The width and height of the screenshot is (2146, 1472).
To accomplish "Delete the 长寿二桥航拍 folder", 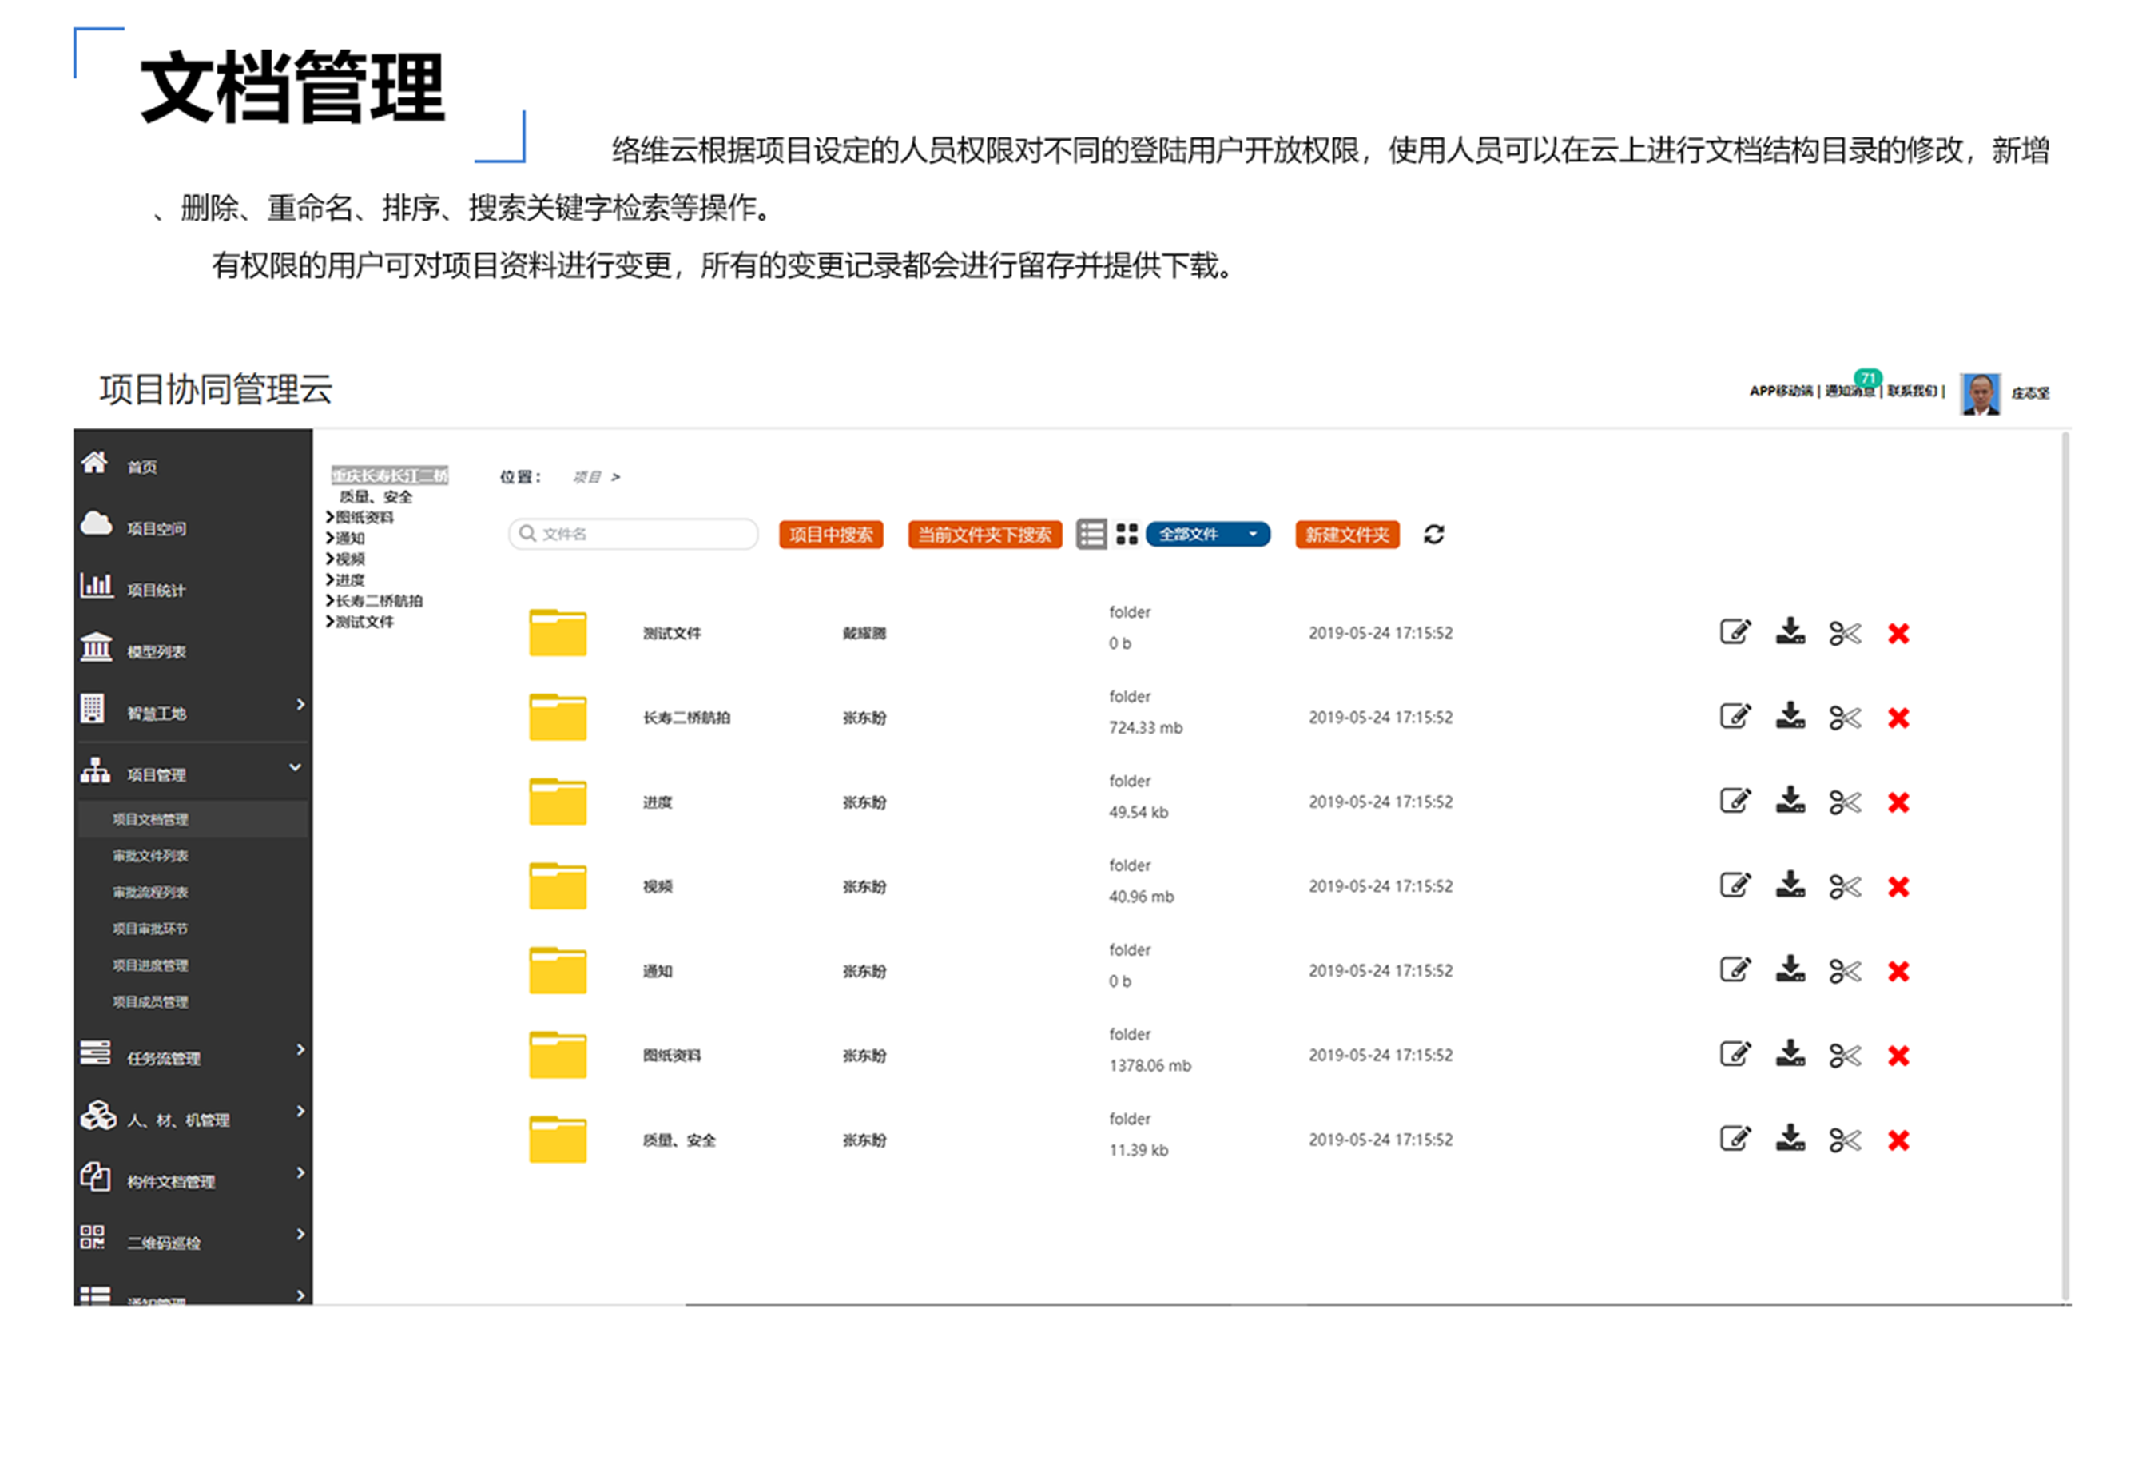I will (1898, 718).
